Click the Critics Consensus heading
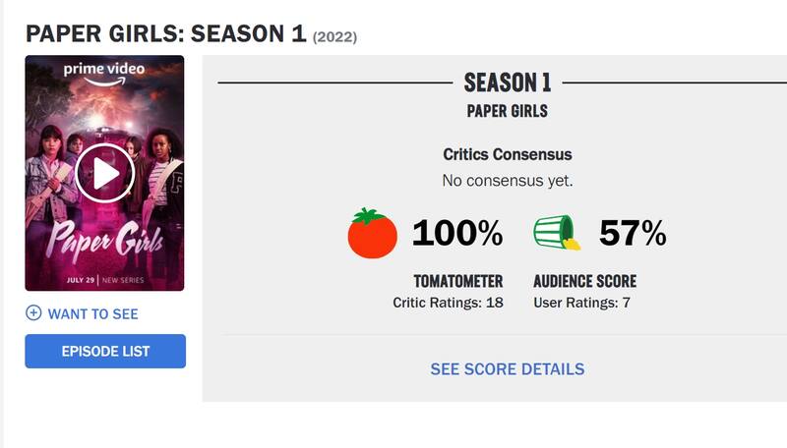 507,154
